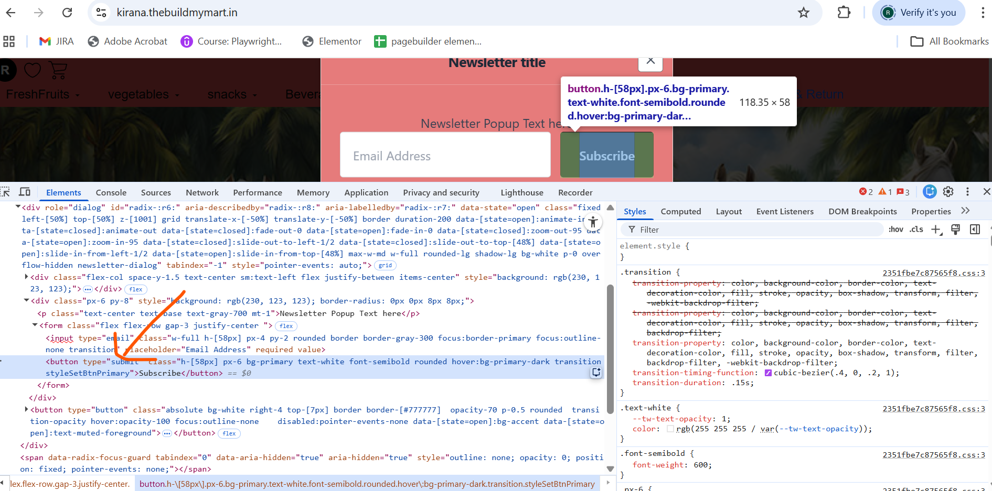Viewport: 992px width, 491px height.
Task: Switch to the Sources tab
Action: (156, 193)
